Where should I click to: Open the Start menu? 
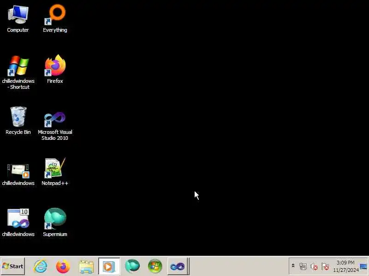coord(13,266)
